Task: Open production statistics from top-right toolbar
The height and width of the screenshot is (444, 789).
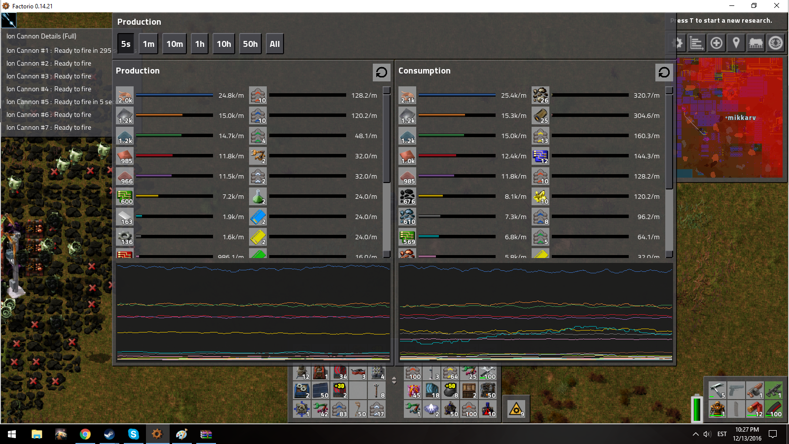Action: [696, 43]
